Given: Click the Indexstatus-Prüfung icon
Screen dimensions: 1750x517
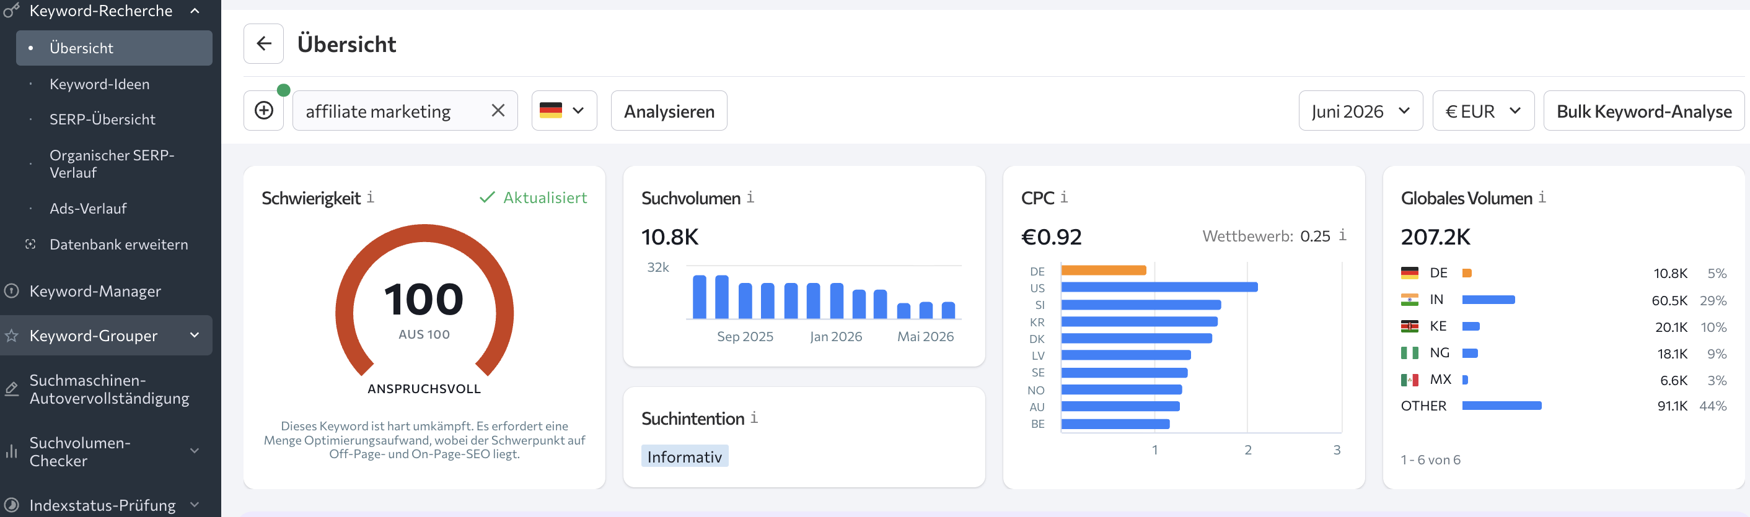Looking at the screenshot, I should click(x=12, y=505).
